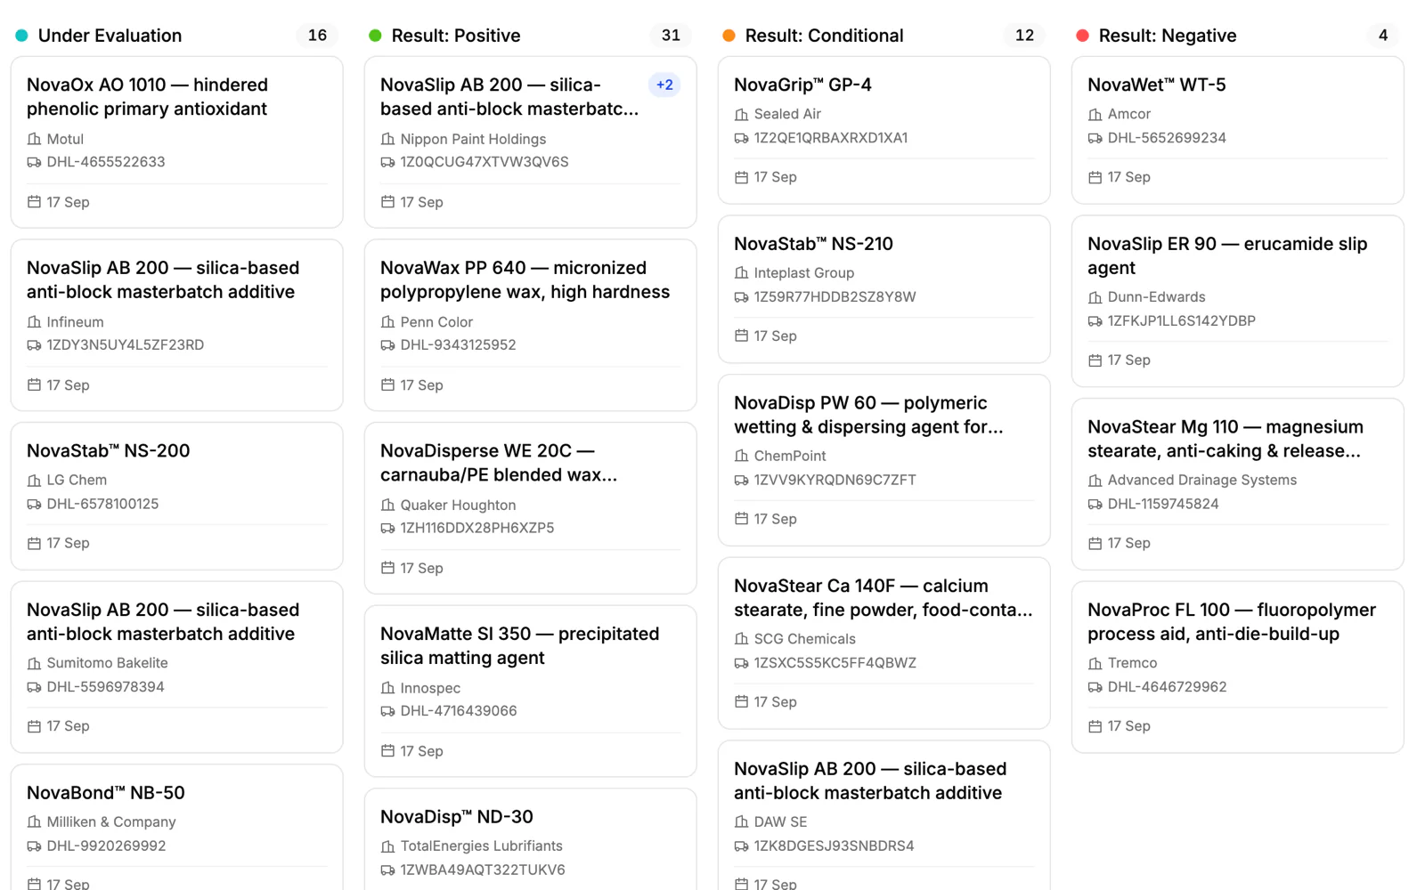Click the Advanced Drainage Systems customer name
This screenshot has width=1425, height=890.
(1201, 480)
